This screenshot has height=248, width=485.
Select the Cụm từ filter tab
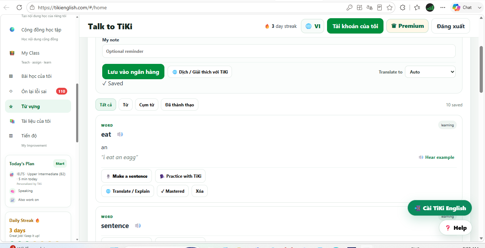coord(147,105)
